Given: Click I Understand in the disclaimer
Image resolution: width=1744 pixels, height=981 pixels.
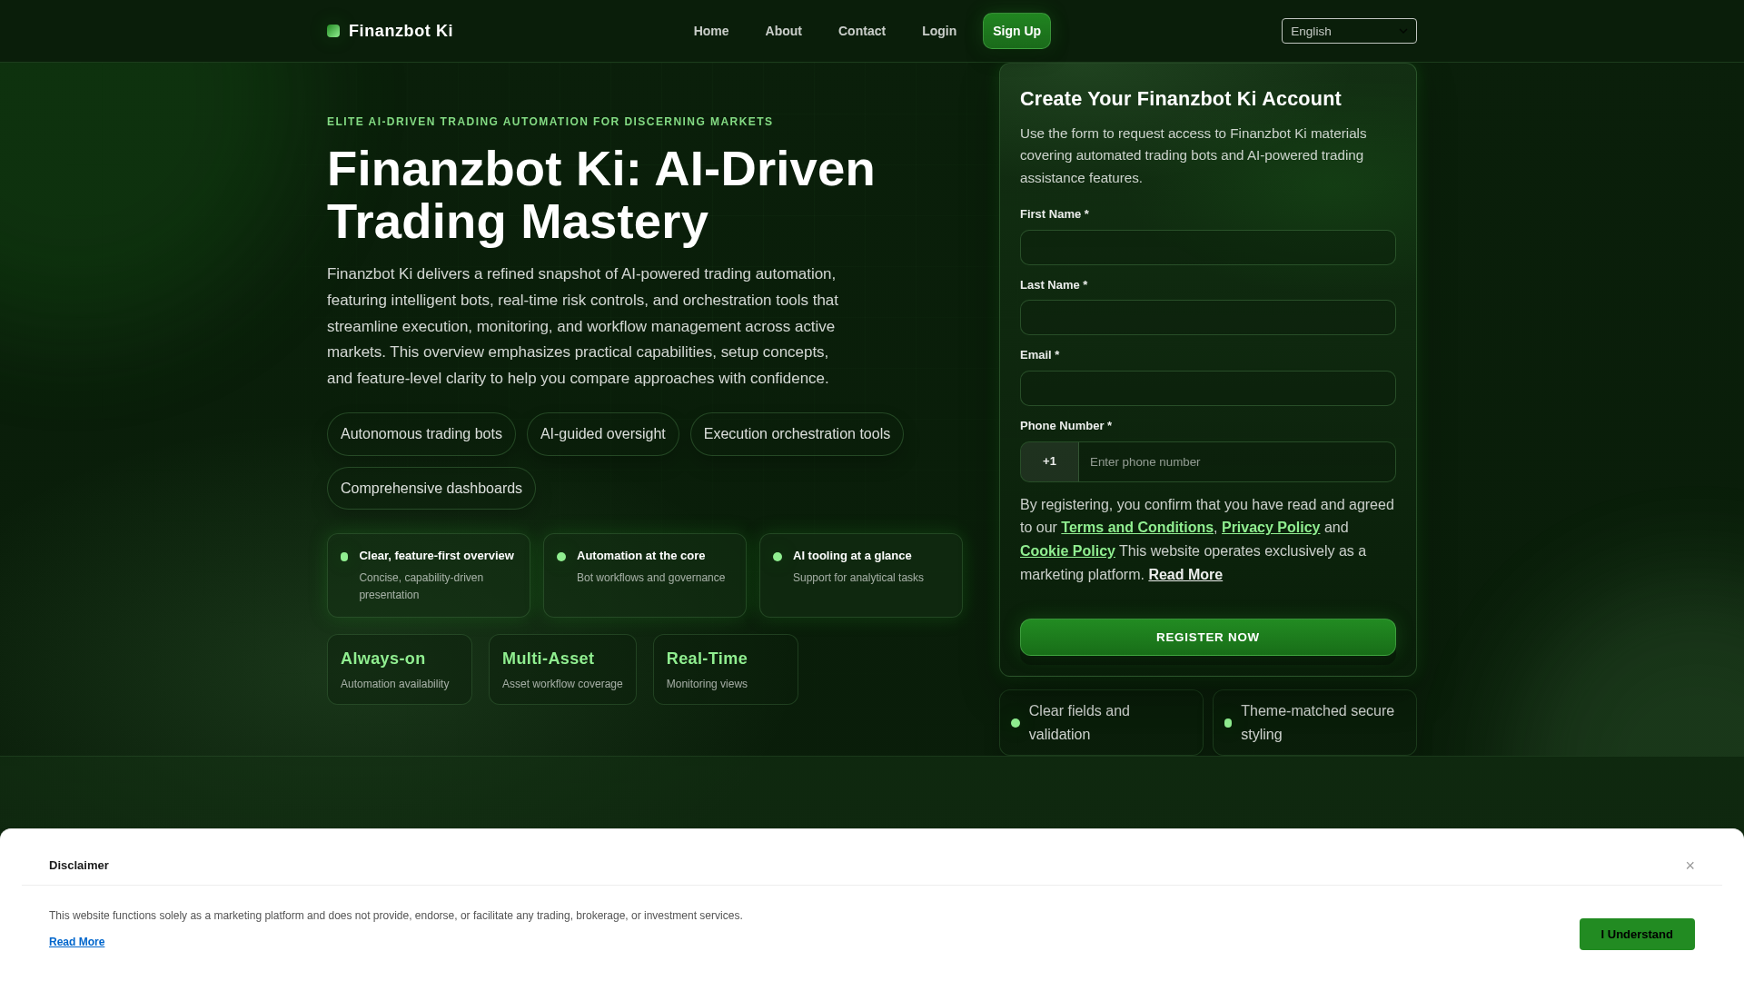Looking at the screenshot, I should pyautogui.click(x=1637, y=934).
